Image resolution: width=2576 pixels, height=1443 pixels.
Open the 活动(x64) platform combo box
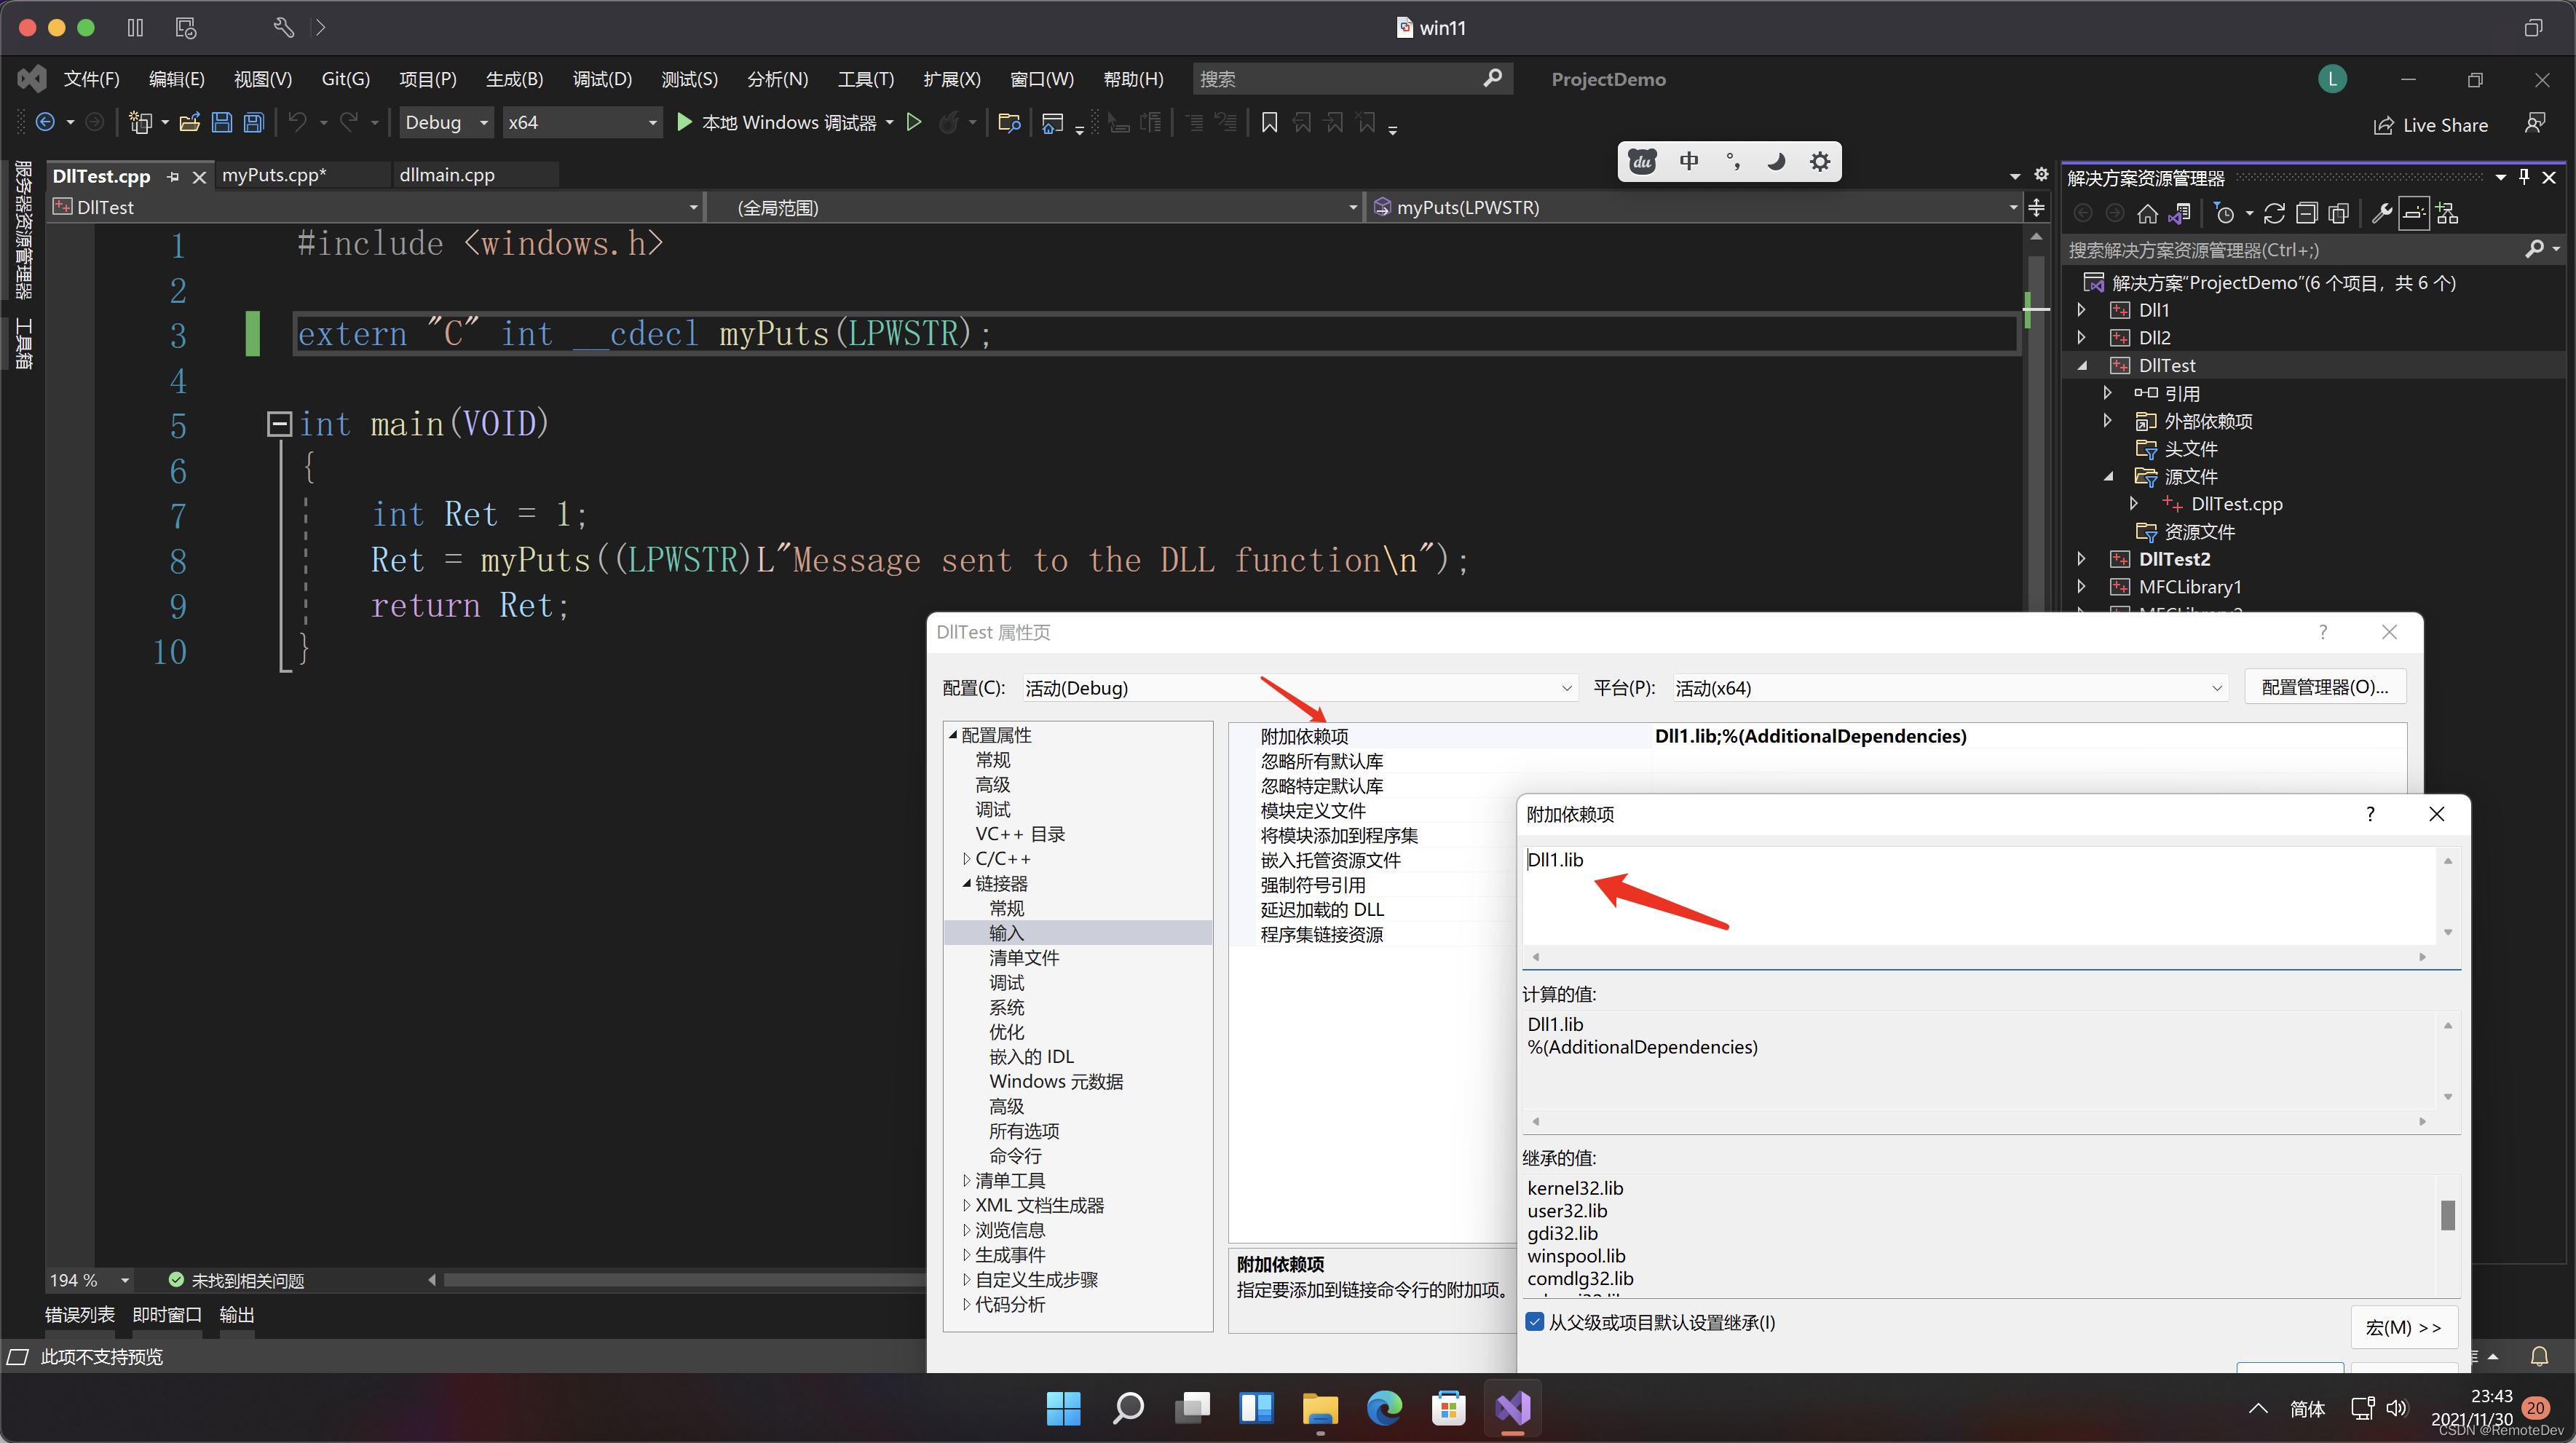click(x=1949, y=688)
